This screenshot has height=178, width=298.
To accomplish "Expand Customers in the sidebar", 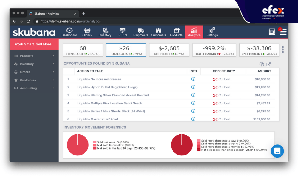I will pos(34,80).
